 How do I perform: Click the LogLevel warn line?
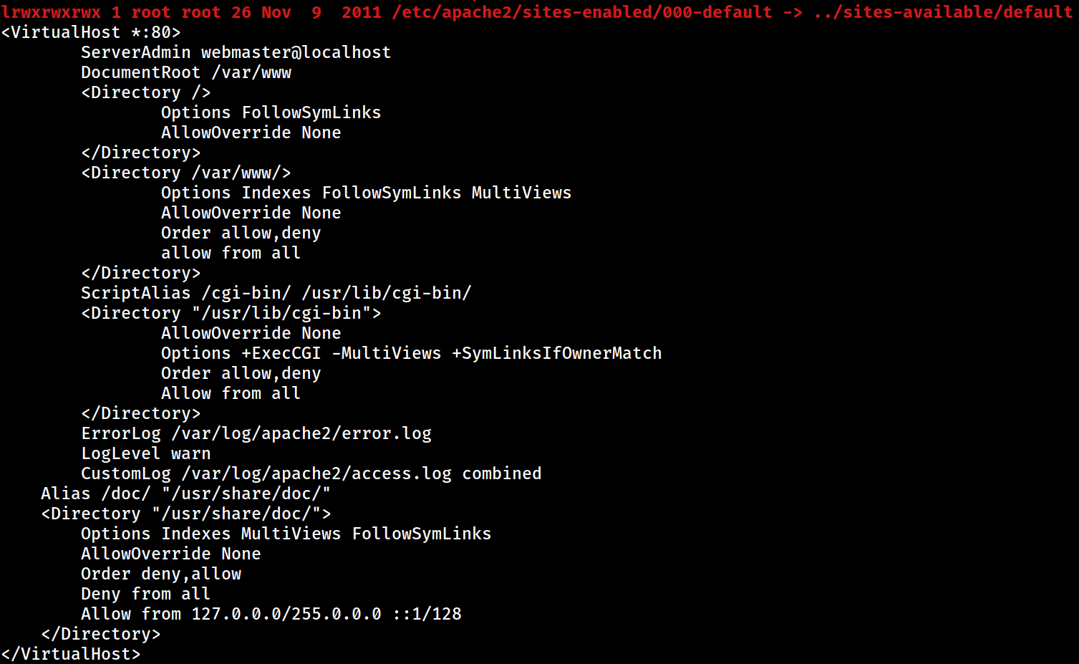146,453
